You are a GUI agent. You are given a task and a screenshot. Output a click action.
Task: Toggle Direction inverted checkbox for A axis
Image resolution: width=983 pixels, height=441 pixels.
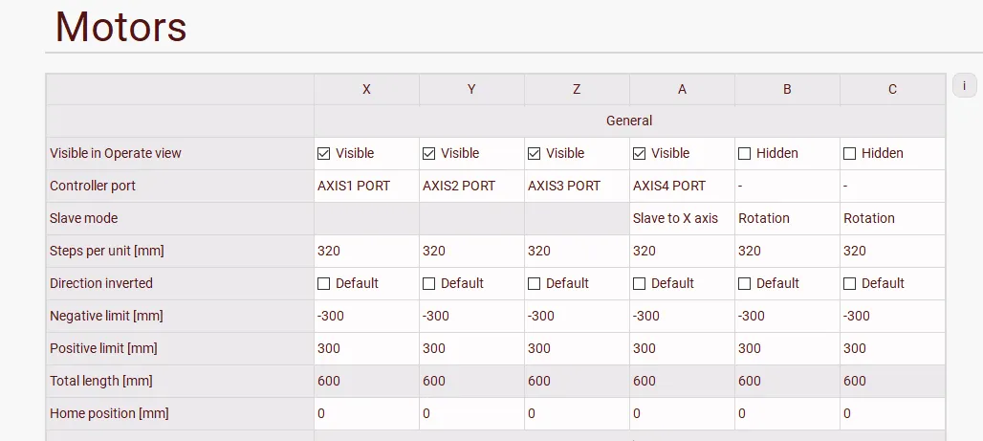coord(640,283)
